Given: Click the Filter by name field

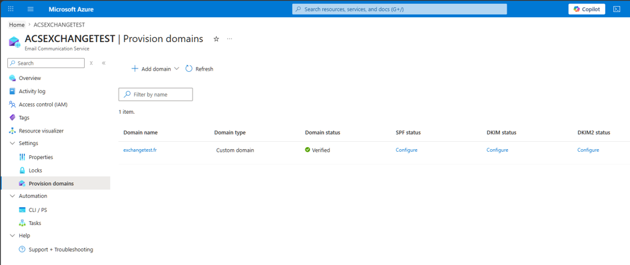Looking at the screenshot, I should (x=155, y=95).
